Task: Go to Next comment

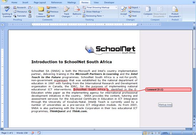Action: [x=51, y=16]
